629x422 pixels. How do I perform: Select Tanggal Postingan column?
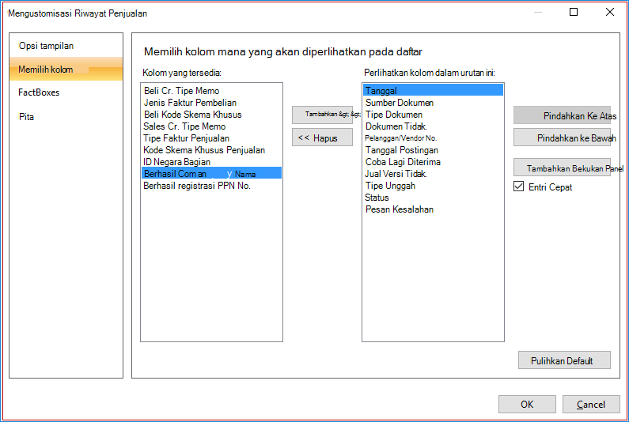433,150
